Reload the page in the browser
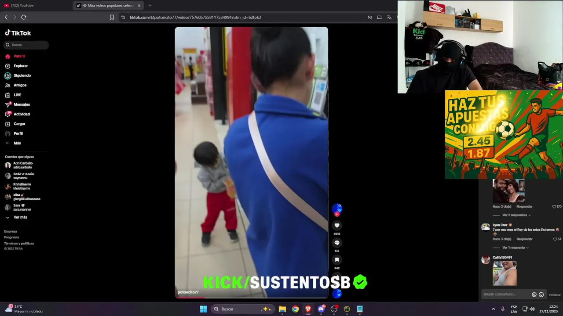This screenshot has height=316, width=563. coord(24,17)
